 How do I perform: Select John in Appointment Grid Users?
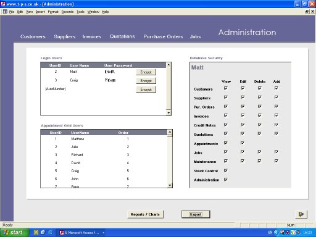75,179
